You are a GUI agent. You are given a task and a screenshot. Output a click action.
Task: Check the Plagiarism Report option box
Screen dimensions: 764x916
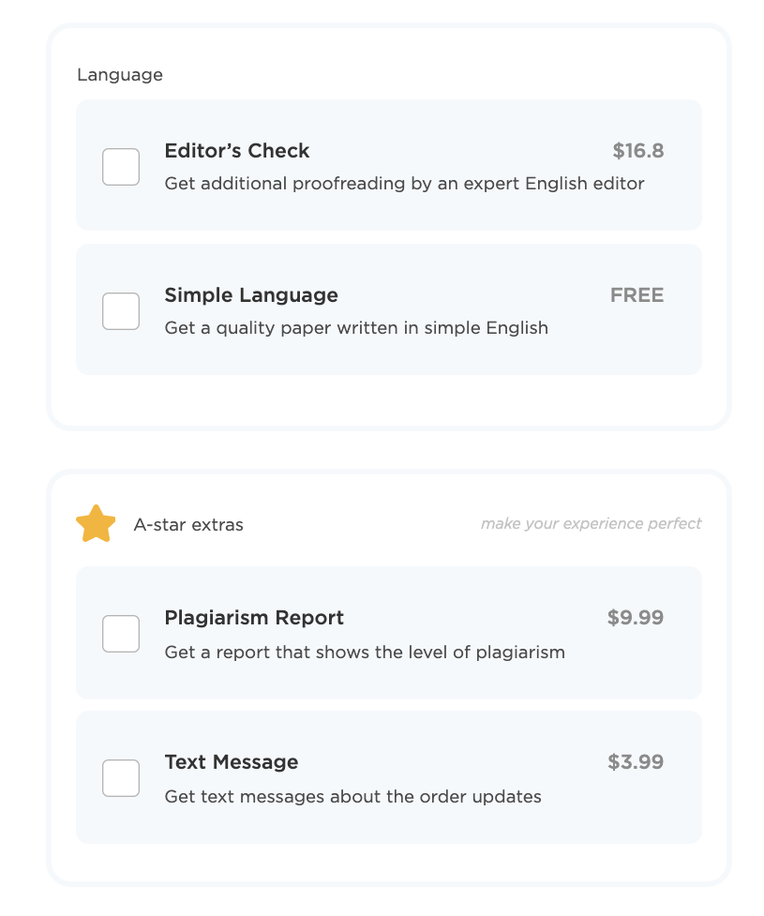tap(121, 634)
